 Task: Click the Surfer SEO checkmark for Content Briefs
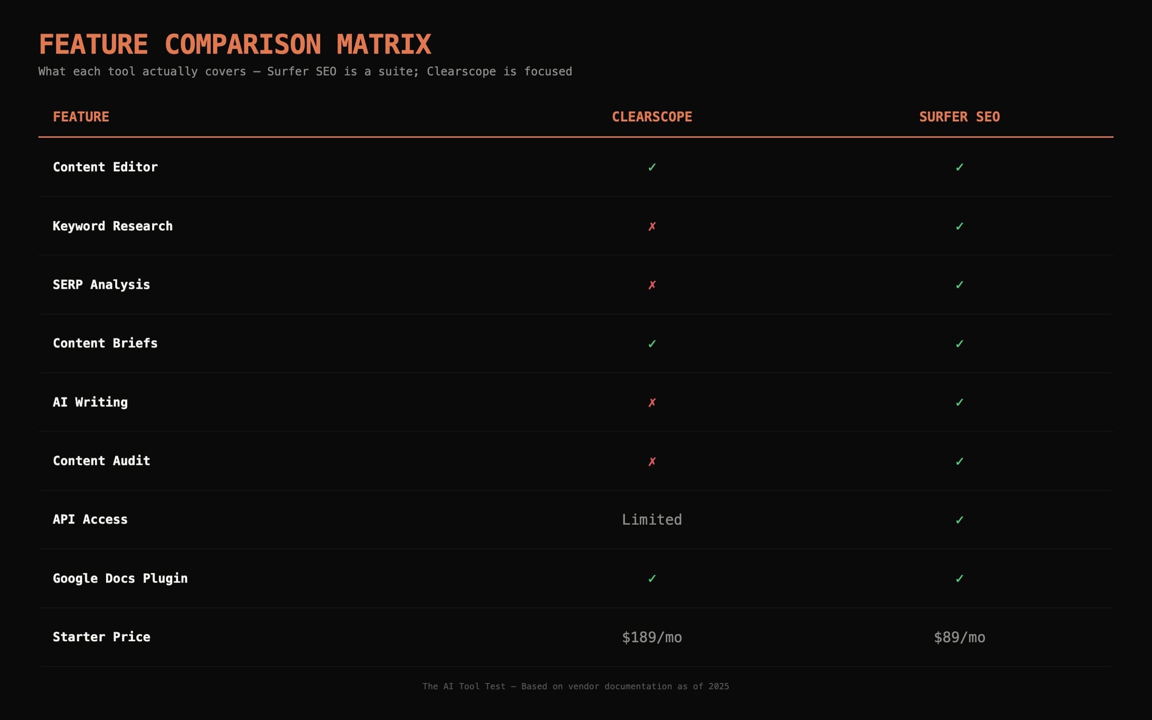[x=960, y=344]
